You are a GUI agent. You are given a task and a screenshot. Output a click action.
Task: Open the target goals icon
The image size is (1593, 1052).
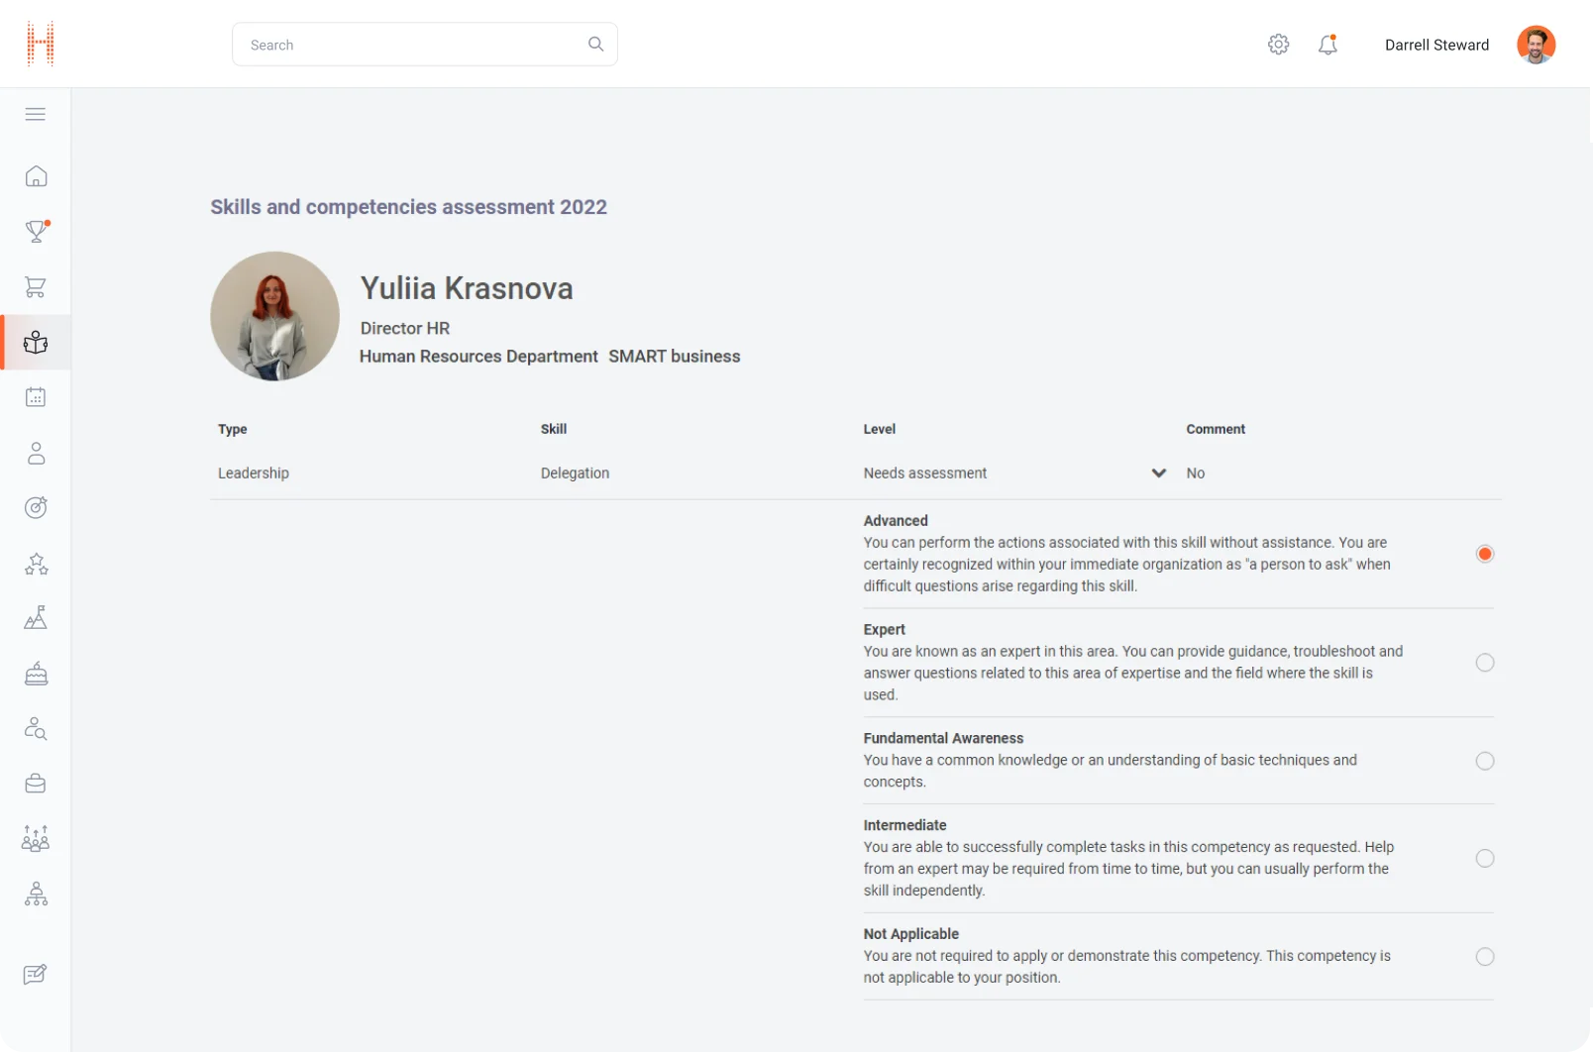coord(36,508)
